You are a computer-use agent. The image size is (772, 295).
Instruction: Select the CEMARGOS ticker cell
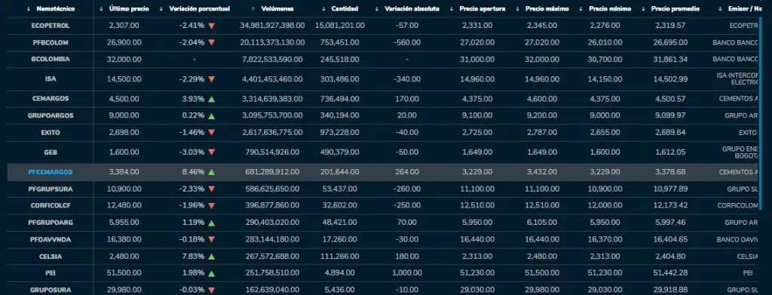coord(51,99)
